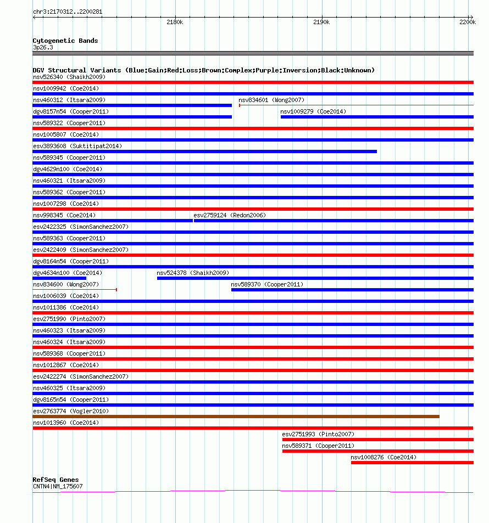Click dgv4629n100 (Coe2014) label
The height and width of the screenshot is (523, 489).
(68, 169)
